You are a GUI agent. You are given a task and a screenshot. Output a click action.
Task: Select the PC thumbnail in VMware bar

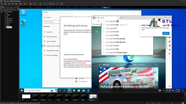(x=26, y=96)
